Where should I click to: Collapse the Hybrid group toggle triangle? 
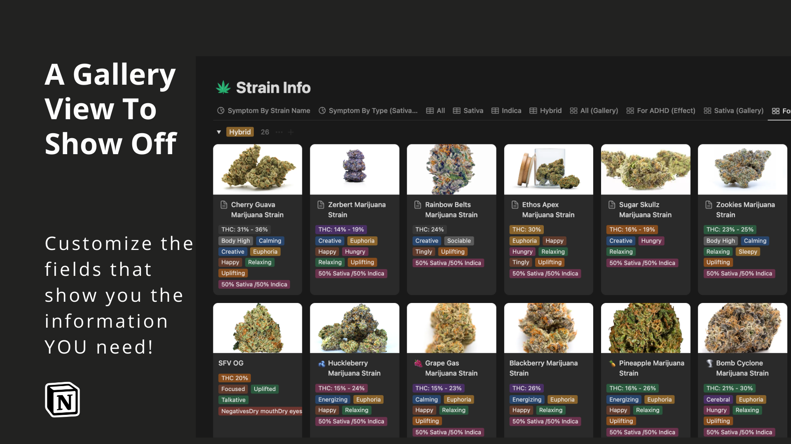219,132
